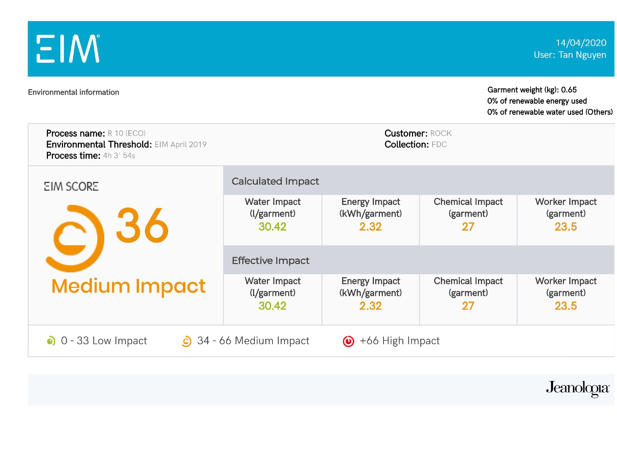Click the Calculated Water Impact (l/garment) label
The image size is (617, 457).
click(272, 208)
